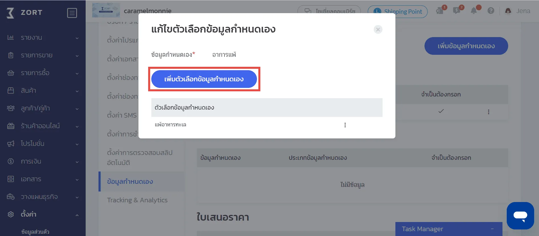Image resolution: width=539 pixels, height=236 pixels.
Task: Select the ข้อมูลกำหนดเอง settings tab
Action: pos(130,181)
